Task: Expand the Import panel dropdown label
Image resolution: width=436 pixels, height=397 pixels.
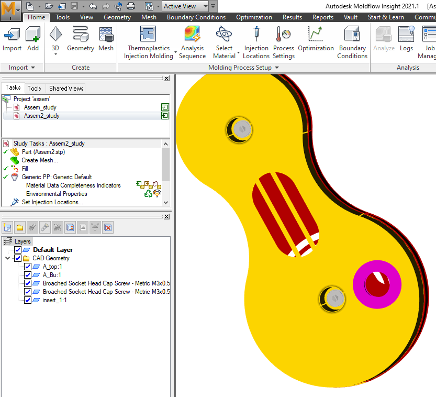Action: [22, 68]
